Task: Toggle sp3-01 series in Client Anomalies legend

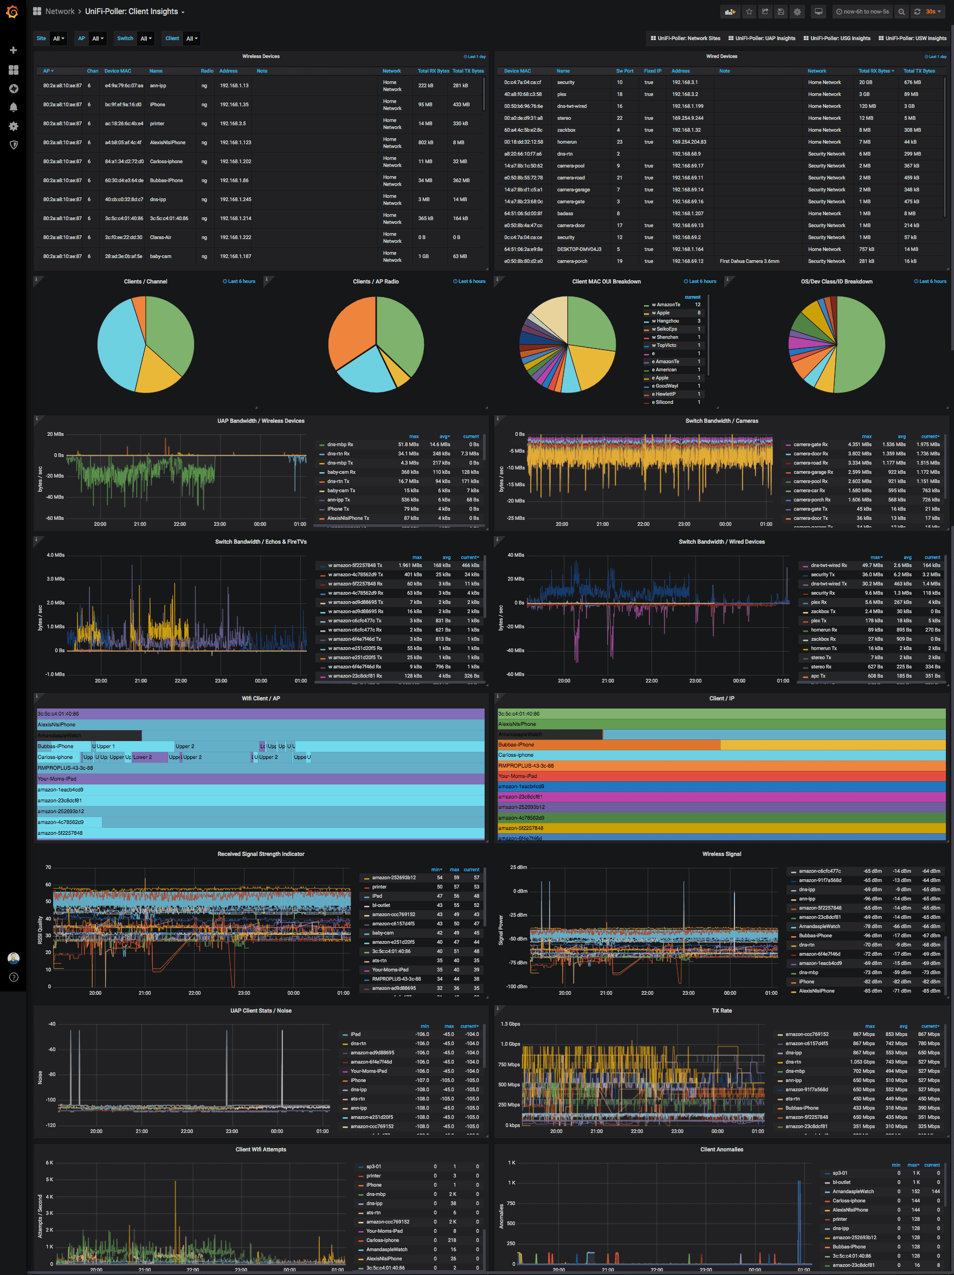Action: pyautogui.click(x=840, y=1173)
